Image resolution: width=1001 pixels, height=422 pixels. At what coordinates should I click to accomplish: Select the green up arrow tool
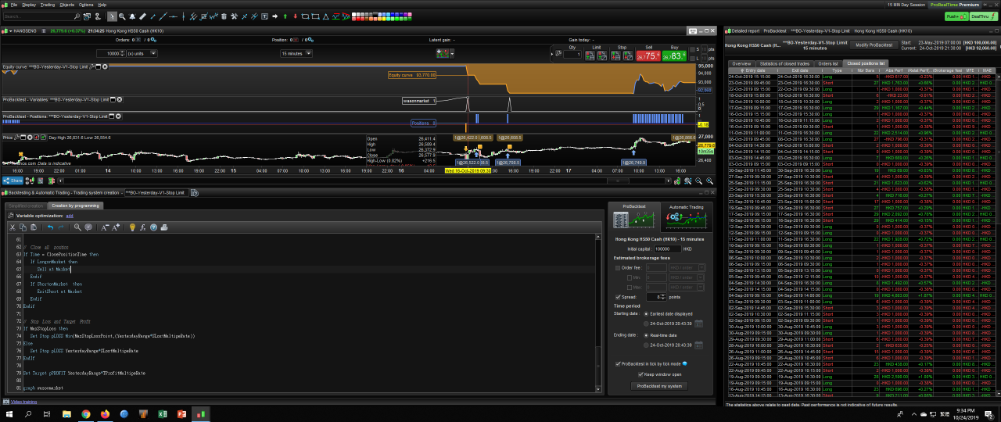pyautogui.click(x=285, y=16)
